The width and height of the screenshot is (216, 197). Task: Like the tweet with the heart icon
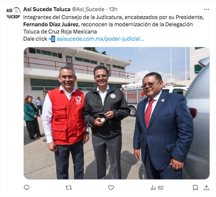(111, 188)
